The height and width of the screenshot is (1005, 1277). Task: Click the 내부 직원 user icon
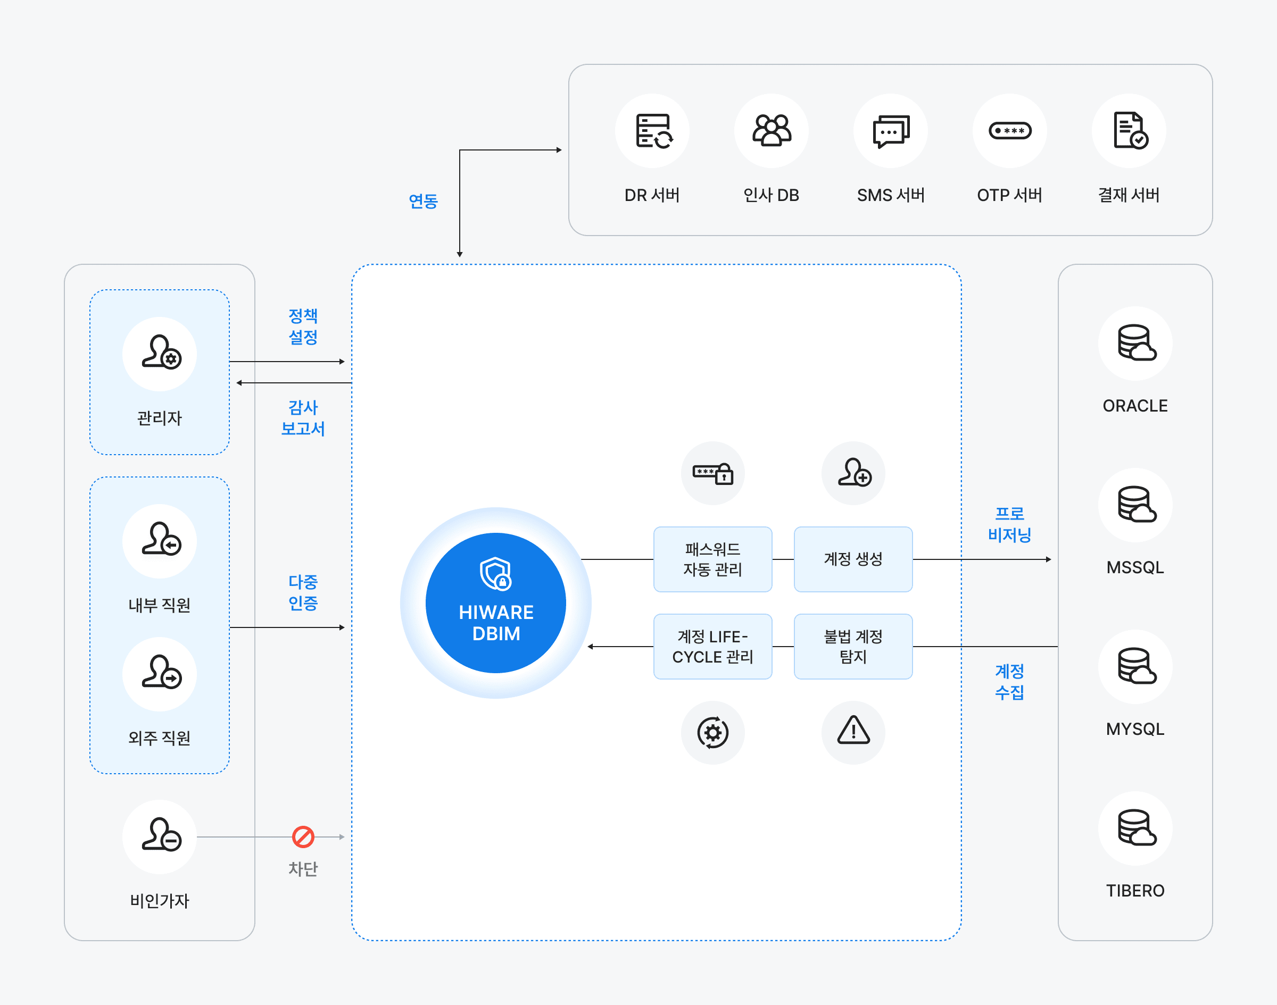pyautogui.click(x=160, y=541)
